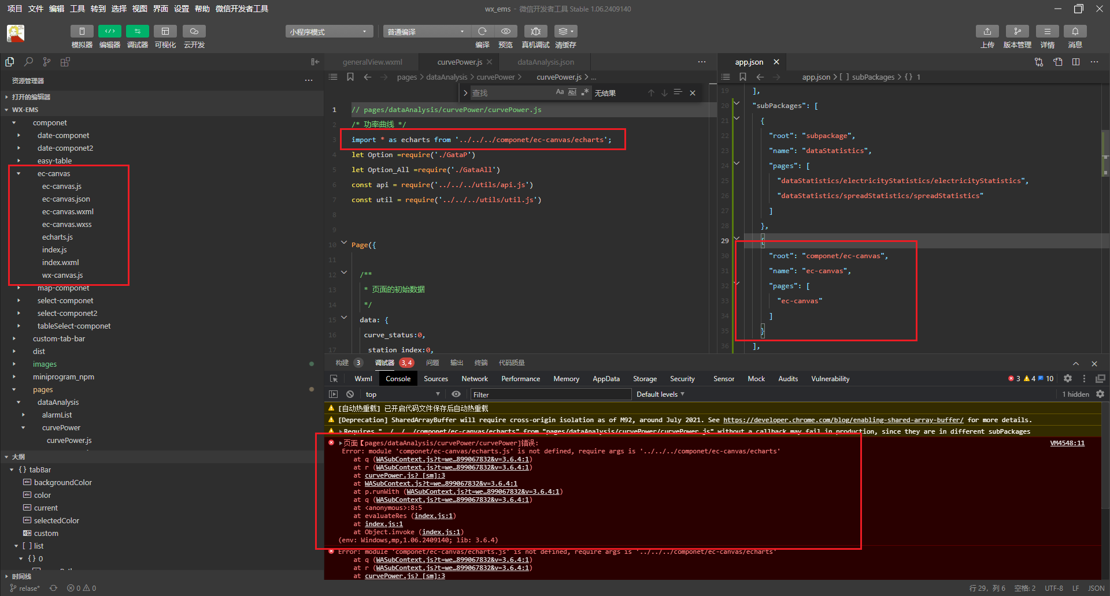Click the user avatar in the toolbar
Viewport: 1110px width, 596px height.
[x=16, y=33]
